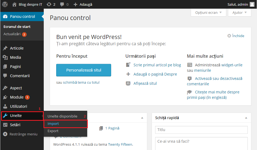Click the Unelte wrench icon
Viewport: 257px width, 150px height.
coord(5,116)
